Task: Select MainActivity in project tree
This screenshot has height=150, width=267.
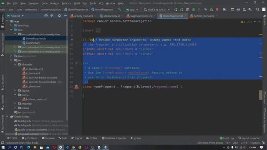Action: point(33,43)
